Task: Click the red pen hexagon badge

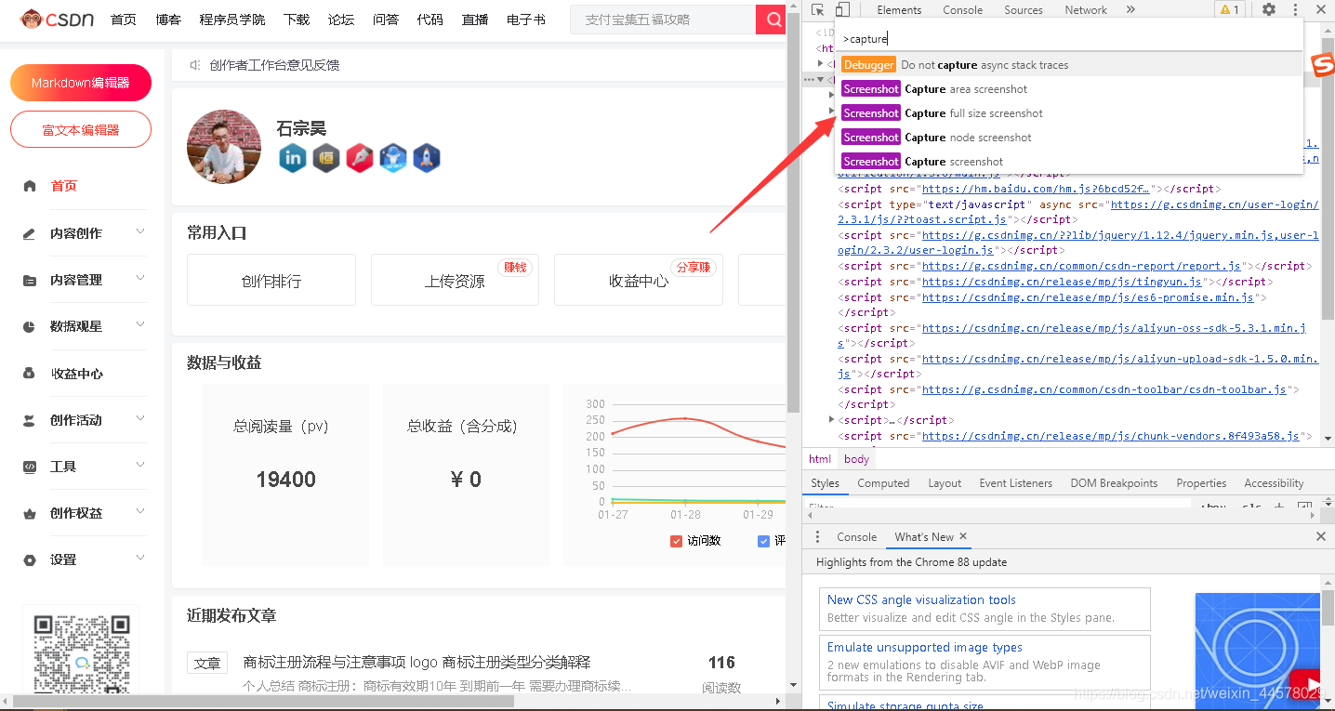Action: coord(360,158)
